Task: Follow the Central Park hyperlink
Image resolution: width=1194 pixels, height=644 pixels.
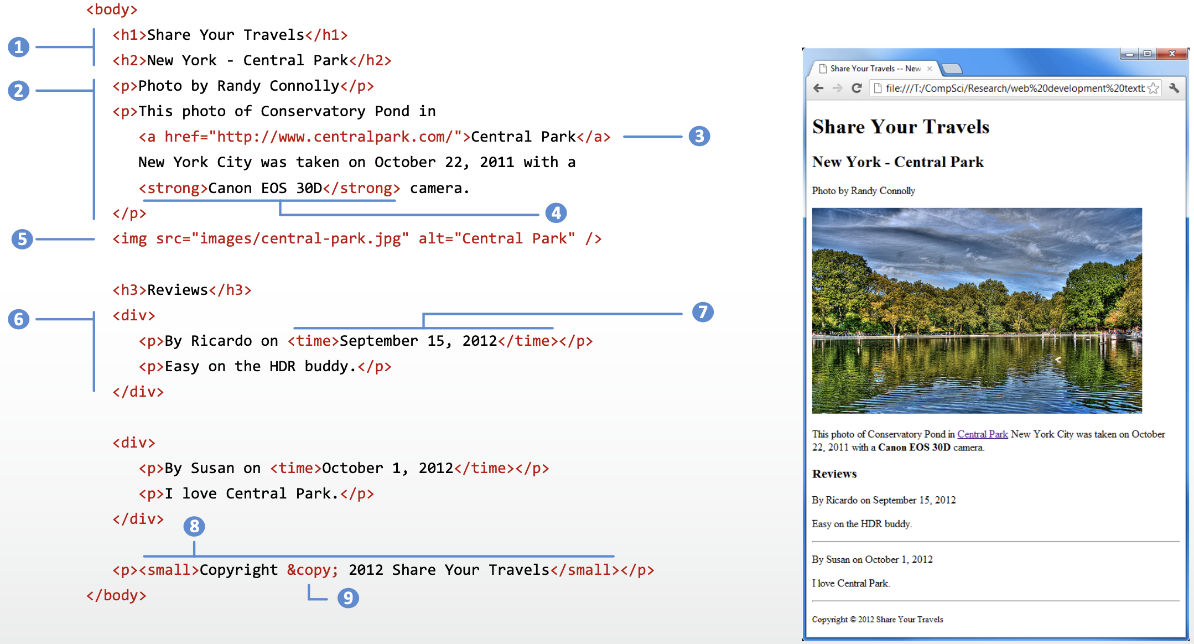Action: (983, 434)
